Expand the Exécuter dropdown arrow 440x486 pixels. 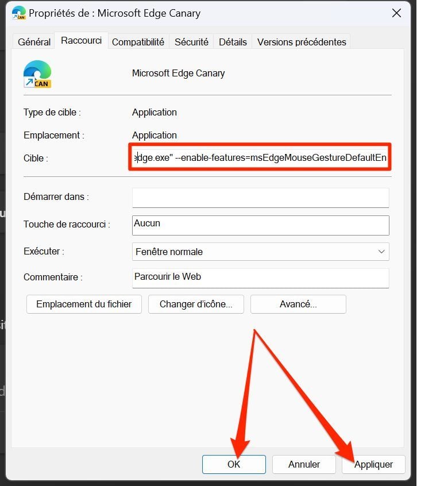pos(381,252)
